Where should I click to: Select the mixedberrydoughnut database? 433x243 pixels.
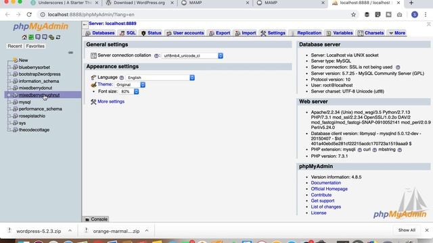point(39,95)
